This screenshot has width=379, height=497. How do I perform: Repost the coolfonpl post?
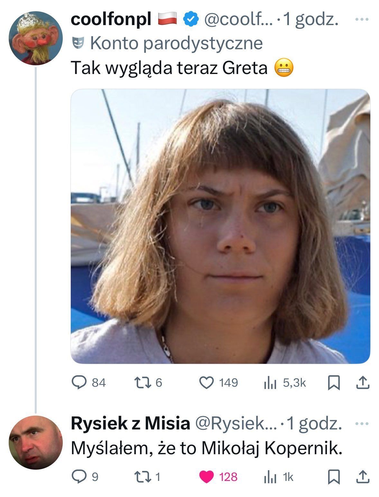tap(141, 382)
